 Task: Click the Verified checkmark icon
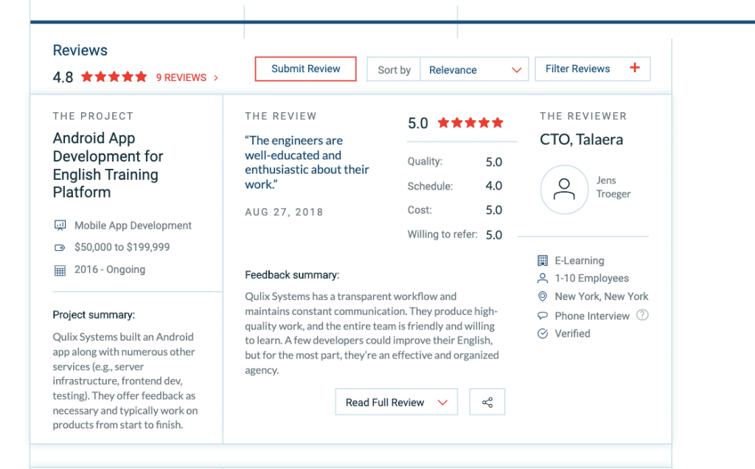543,333
